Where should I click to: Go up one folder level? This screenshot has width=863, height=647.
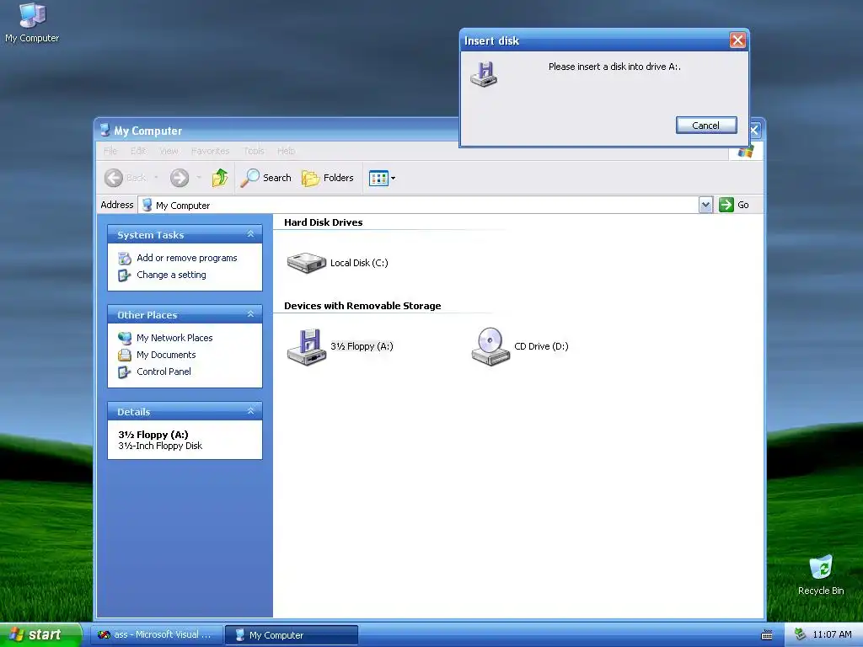[220, 178]
